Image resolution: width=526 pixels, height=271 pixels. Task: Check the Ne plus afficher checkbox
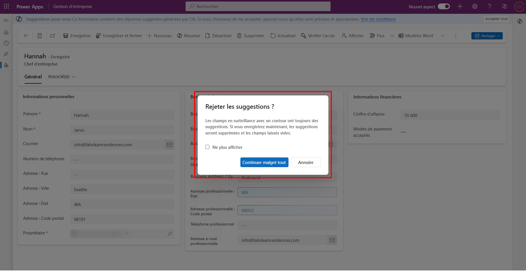[207, 147]
